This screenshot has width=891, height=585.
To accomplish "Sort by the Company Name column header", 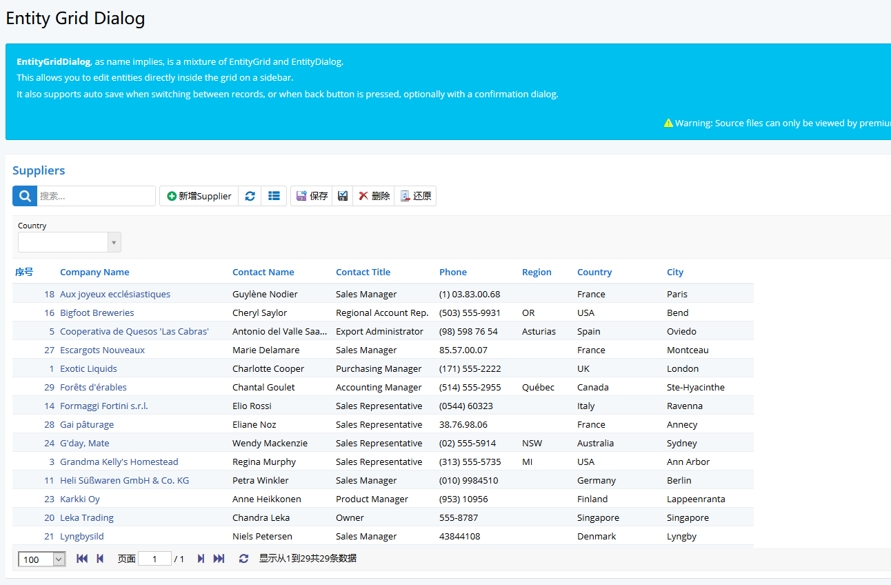I will (94, 272).
